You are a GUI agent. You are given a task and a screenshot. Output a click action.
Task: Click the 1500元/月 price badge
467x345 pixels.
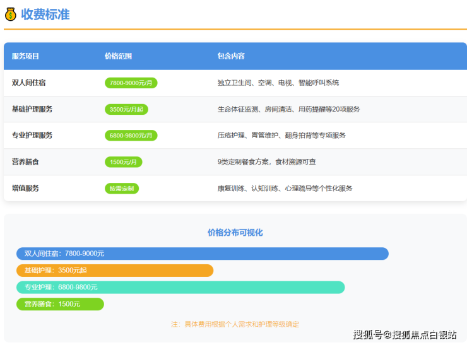point(123,162)
